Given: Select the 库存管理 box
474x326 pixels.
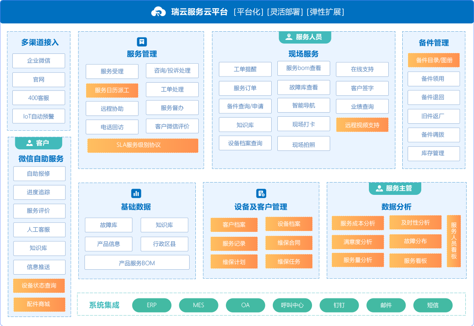Looking at the screenshot, I should (434, 154).
